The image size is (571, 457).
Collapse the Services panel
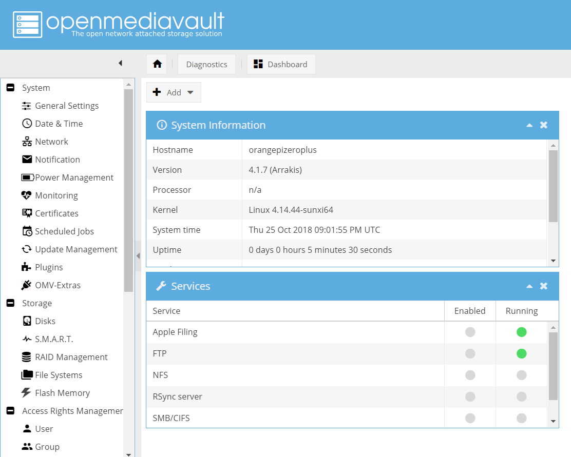[529, 286]
